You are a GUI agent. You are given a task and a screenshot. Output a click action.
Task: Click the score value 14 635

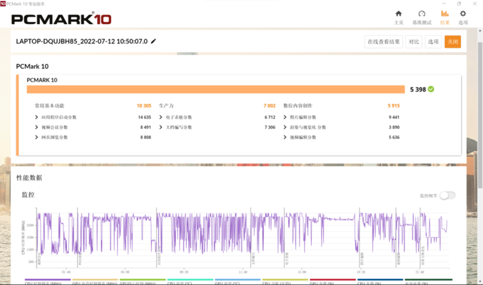pos(144,117)
